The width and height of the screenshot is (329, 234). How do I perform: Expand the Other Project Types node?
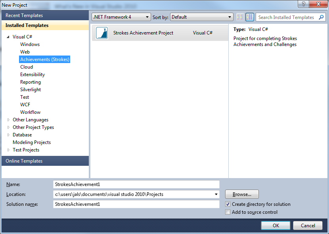8,127
